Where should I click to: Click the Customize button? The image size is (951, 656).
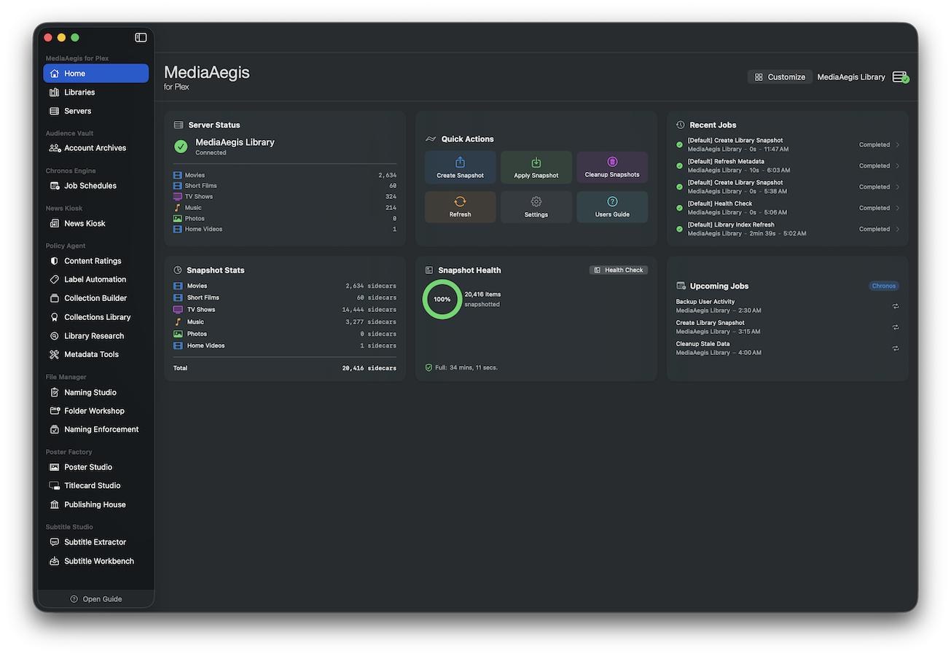[x=780, y=77]
